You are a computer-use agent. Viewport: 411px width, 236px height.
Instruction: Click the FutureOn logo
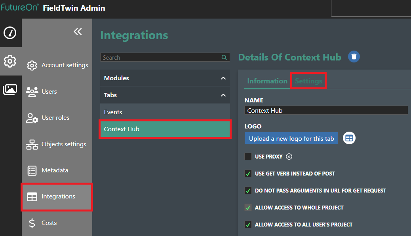pyautogui.click(x=20, y=7)
